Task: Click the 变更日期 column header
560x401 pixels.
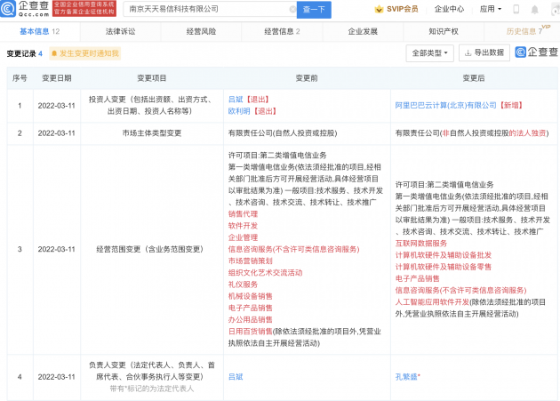Action: point(57,78)
